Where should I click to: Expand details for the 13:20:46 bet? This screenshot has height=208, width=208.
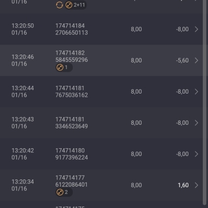[196, 60]
